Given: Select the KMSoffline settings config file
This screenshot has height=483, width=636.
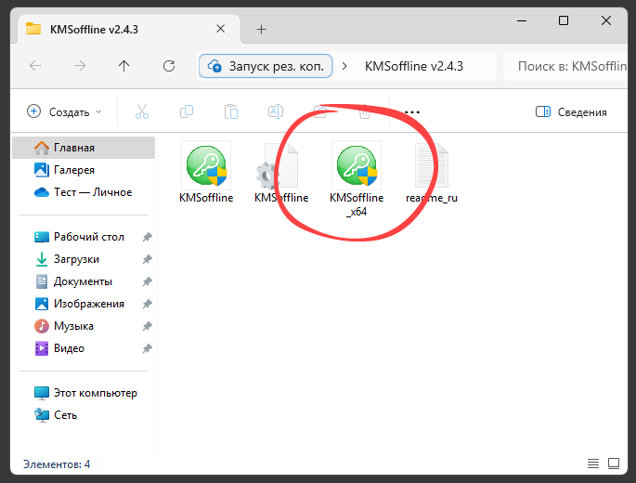Looking at the screenshot, I should pyautogui.click(x=280, y=172).
